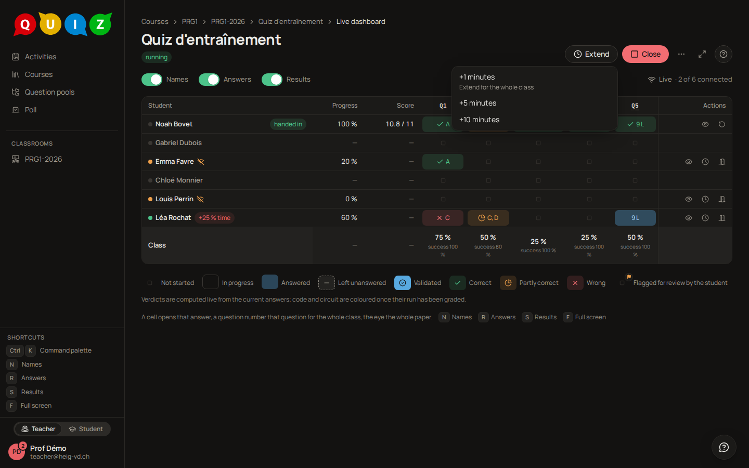This screenshot has width=749, height=468.
Task: Go to PRG1 in the breadcrumb
Action: point(190,21)
